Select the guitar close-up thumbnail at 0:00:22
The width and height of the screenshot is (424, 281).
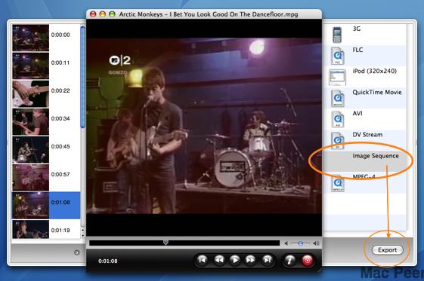click(30, 93)
